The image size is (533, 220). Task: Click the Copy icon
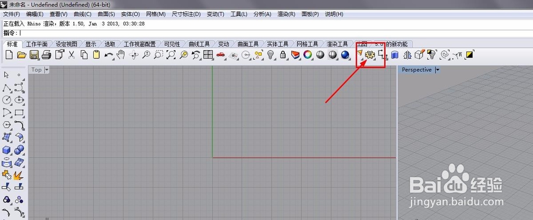coord(84,55)
